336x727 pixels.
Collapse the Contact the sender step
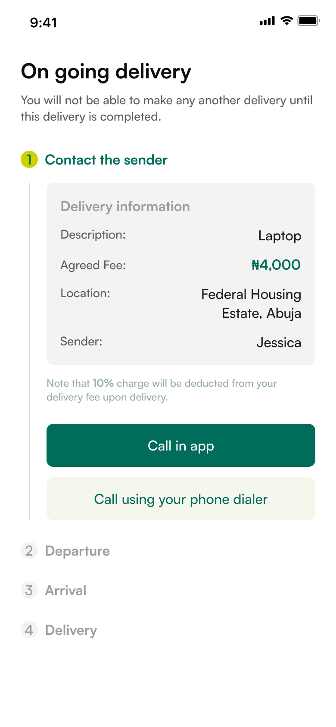(106, 160)
